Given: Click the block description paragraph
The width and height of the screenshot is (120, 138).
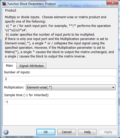Looking at the screenshot, I should (59, 37).
